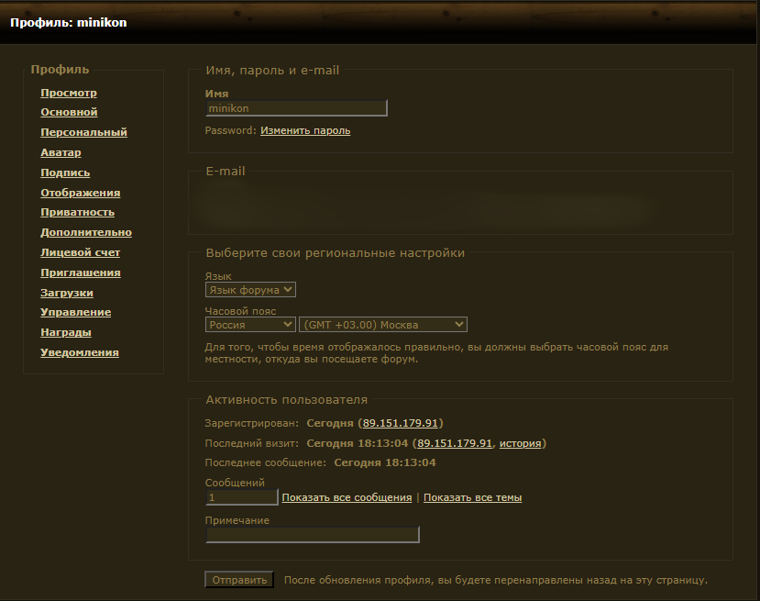Open the Подпись settings
The width and height of the screenshot is (760, 601).
65,173
